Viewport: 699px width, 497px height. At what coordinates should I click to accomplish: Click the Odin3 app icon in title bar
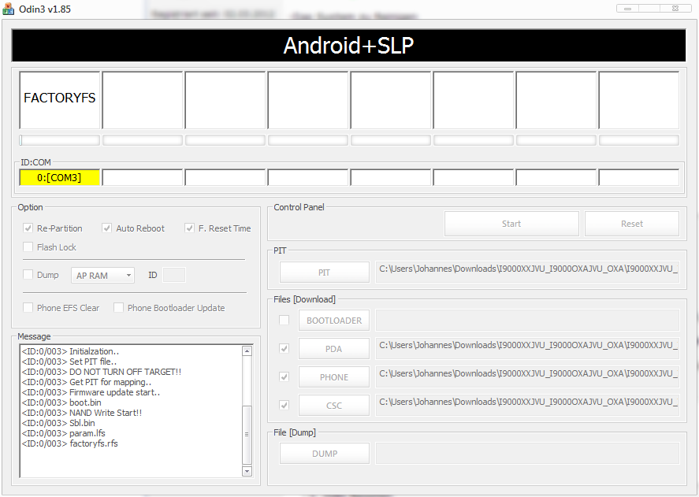tap(8, 9)
